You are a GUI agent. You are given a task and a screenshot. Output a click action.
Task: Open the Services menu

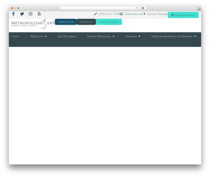pos(131,36)
